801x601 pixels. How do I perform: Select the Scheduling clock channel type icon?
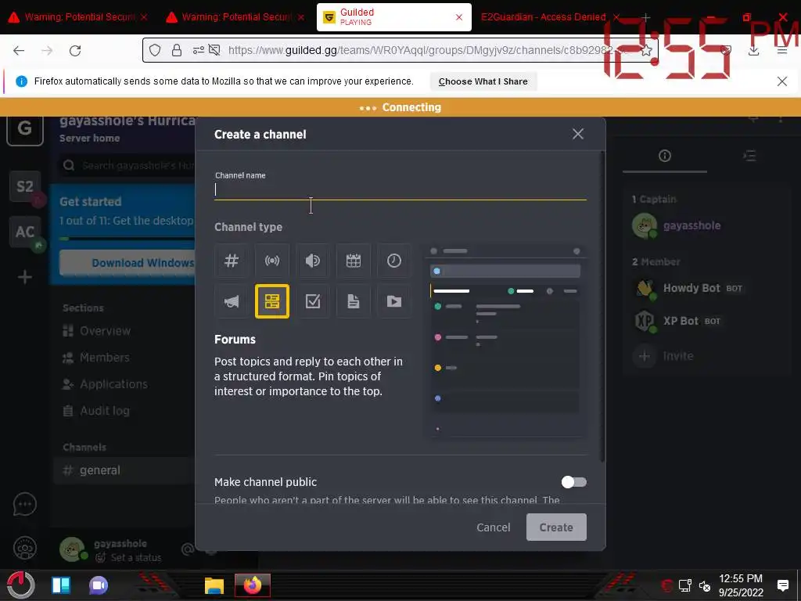[394, 261]
